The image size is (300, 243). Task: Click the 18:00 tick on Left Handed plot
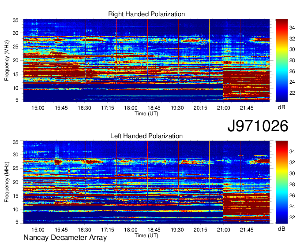[131, 230]
